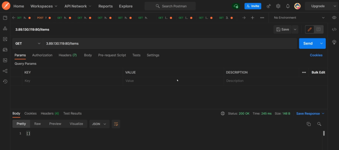Open the Test Results tab
Screen dimensions: 339x150
(x=72, y=114)
